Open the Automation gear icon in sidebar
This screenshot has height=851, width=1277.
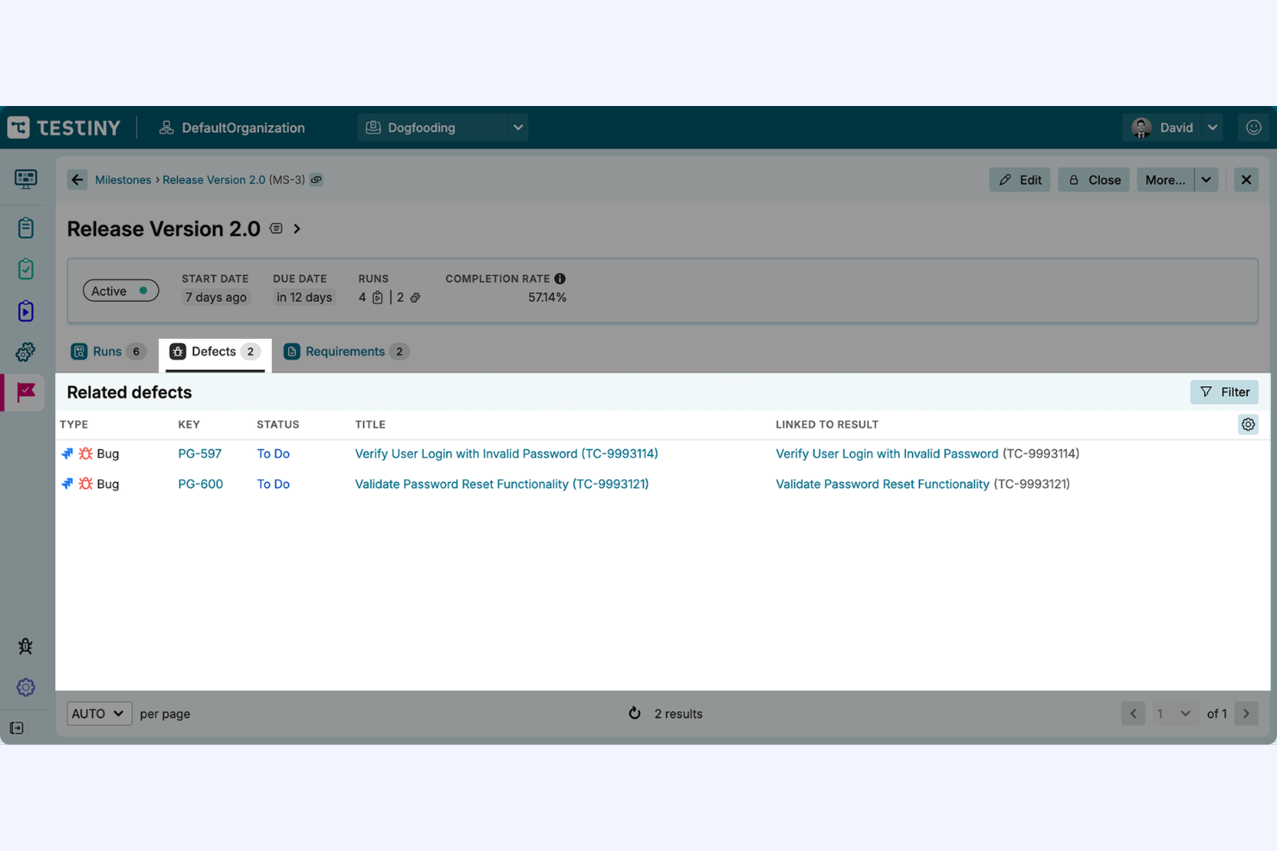[23, 351]
